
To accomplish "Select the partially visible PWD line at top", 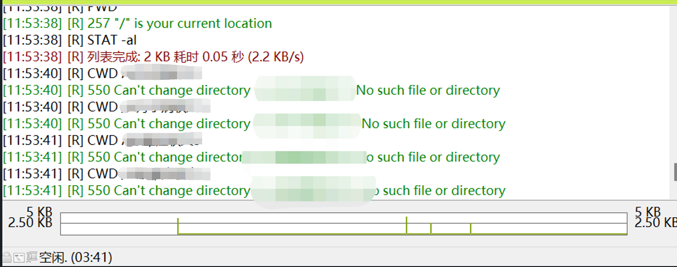I will pyautogui.click(x=60, y=8).
